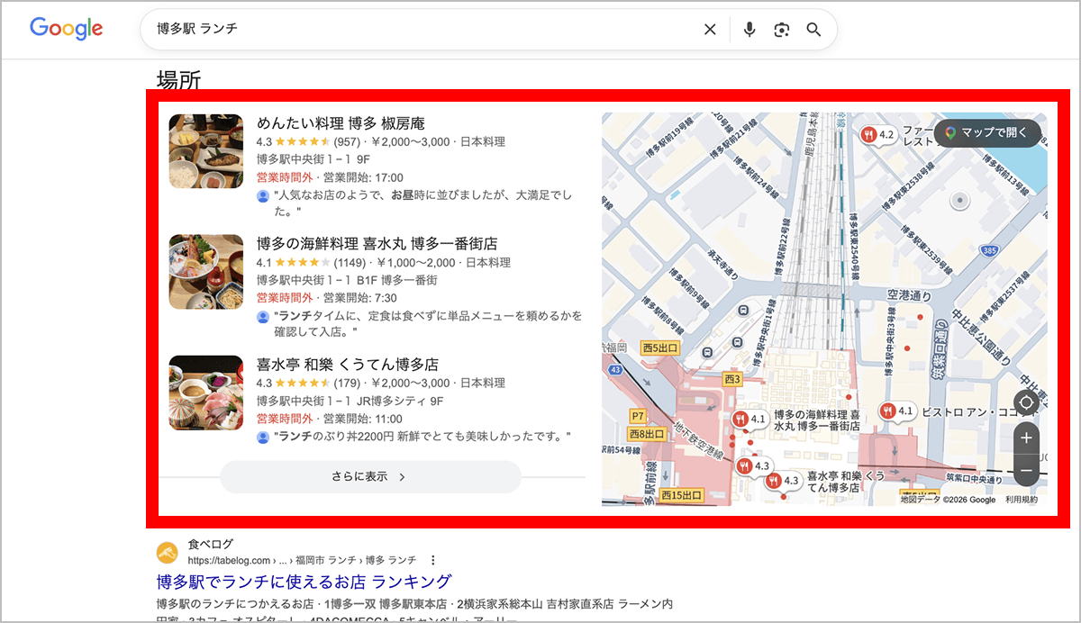Click 営業開始: 17:00 hours text
Image resolution: width=1081 pixels, height=623 pixels.
click(x=363, y=178)
